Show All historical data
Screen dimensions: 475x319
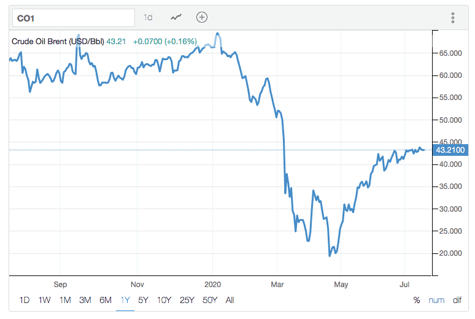point(230,300)
